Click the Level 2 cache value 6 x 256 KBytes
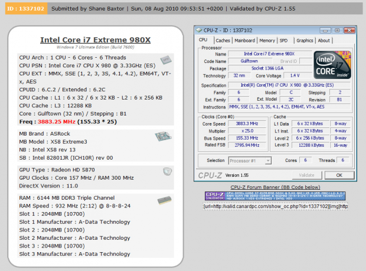The height and width of the screenshot is (271, 366). click(310, 138)
